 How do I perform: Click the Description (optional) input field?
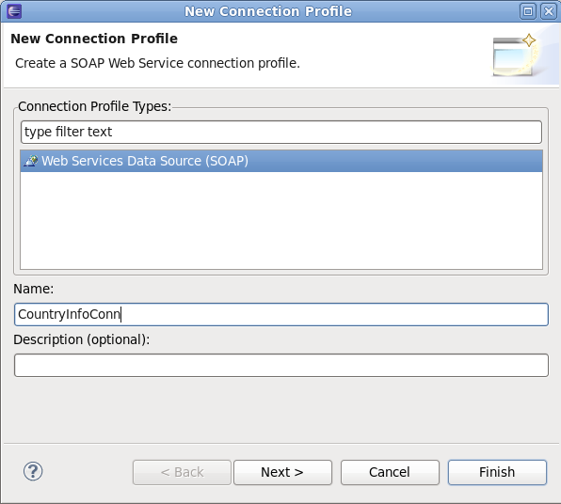281,366
